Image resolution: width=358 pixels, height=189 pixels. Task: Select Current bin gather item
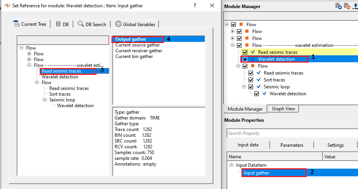(x=134, y=56)
